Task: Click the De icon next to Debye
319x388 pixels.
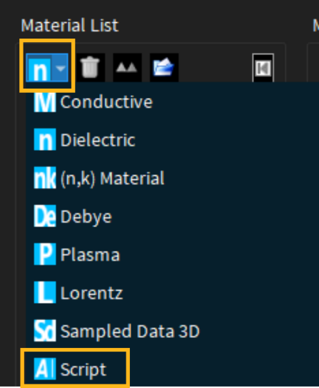Action: (45, 216)
